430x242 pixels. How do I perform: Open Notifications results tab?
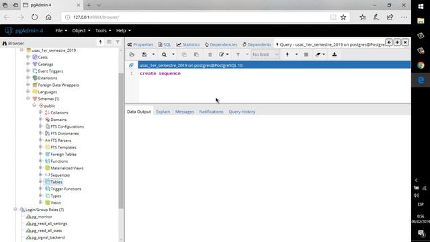coord(211,112)
